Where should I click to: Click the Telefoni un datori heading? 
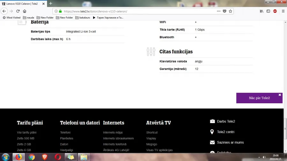point(80,123)
